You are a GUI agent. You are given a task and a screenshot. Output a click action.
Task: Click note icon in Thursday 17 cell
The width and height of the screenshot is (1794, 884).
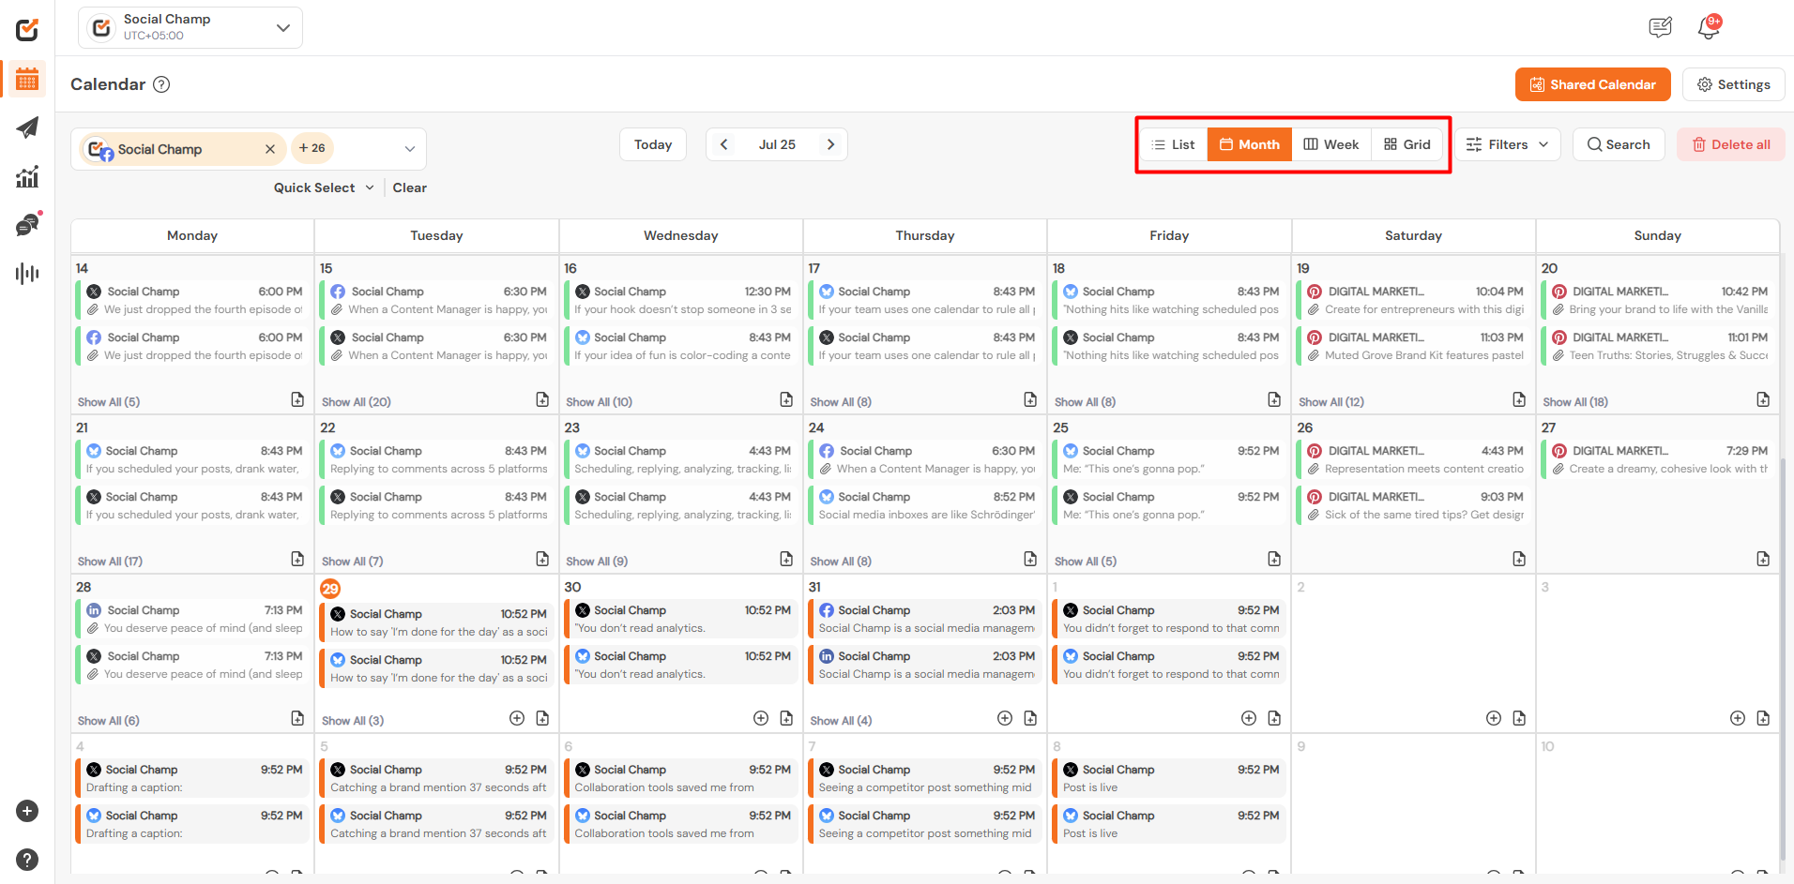point(1030,400)
